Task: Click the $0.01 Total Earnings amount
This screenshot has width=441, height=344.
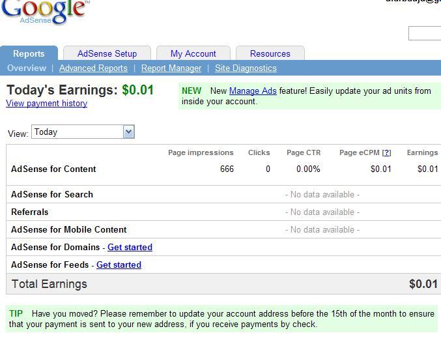Action: point(423,284)
